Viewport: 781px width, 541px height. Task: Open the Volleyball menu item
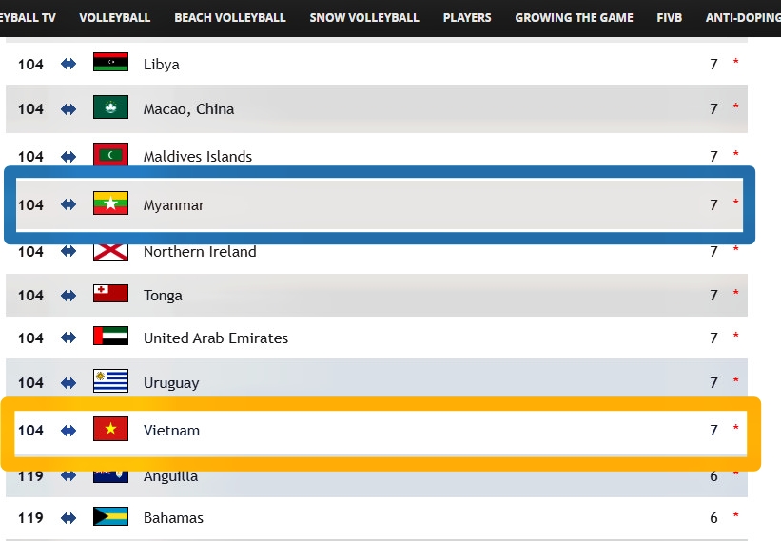pyautogui.click(x=114, y=18)
